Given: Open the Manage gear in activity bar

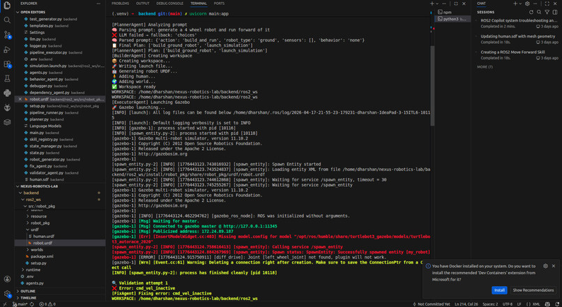Looking at the screenshot, I should 7,293.
